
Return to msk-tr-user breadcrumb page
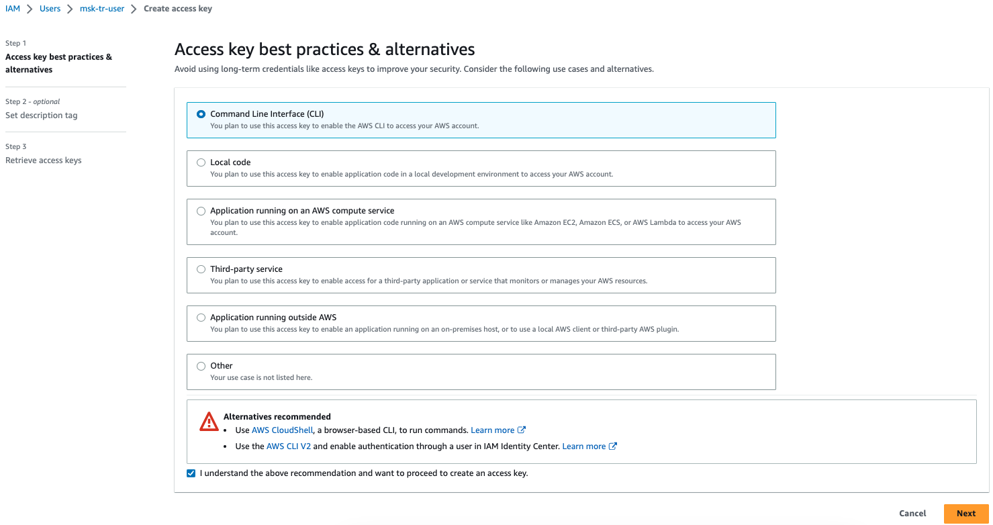(102, 9)
